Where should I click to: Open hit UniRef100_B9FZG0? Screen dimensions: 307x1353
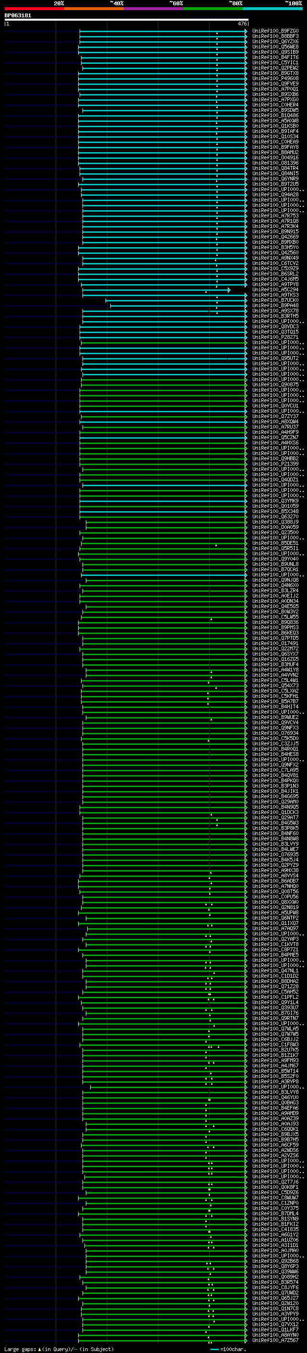tap(275, 31)
